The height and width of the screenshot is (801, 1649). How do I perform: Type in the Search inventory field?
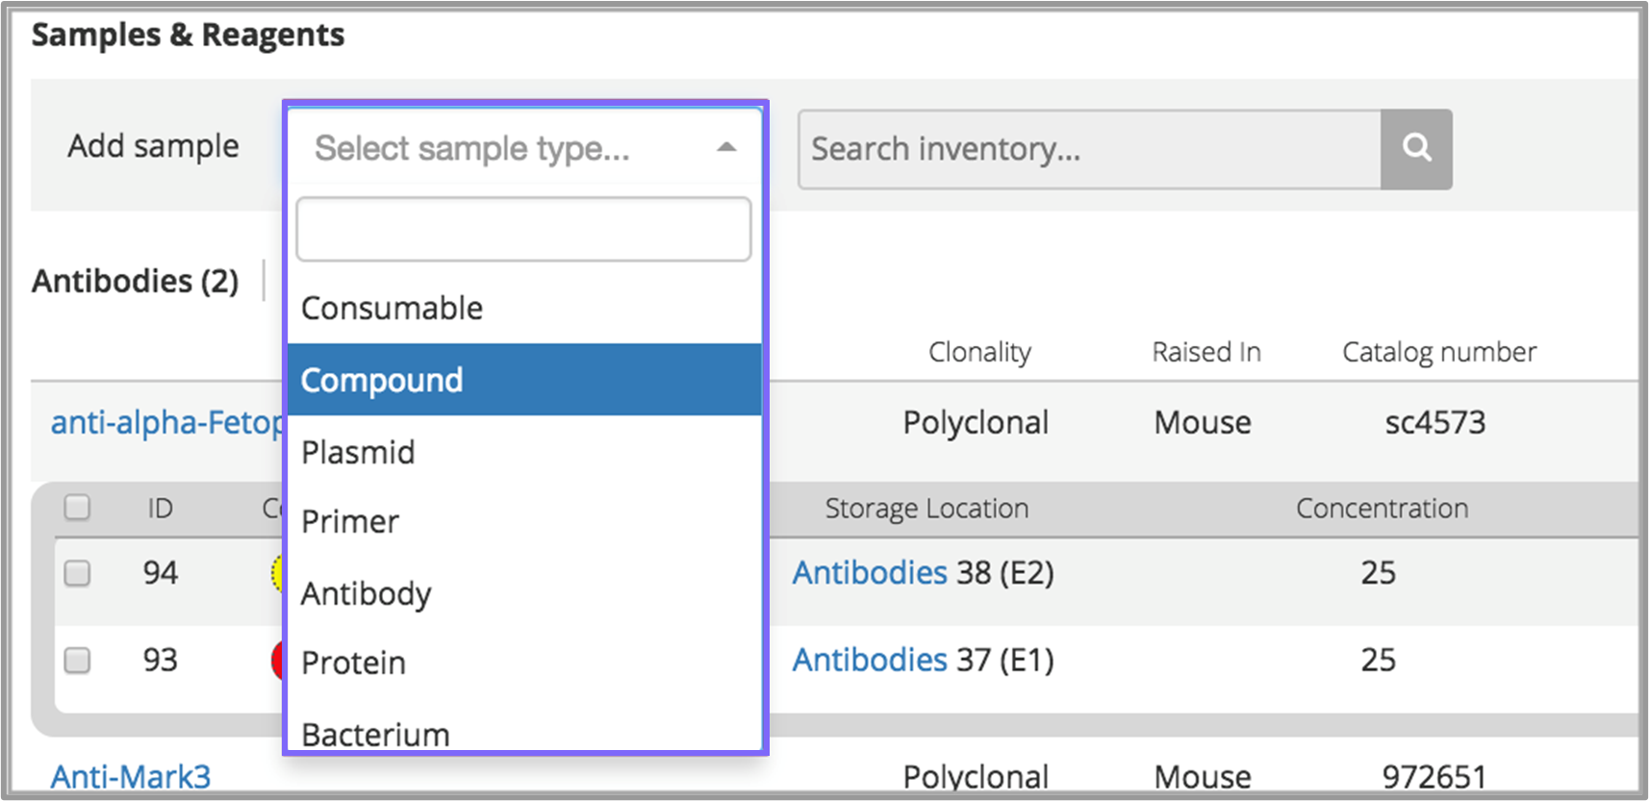point(1089,149)
